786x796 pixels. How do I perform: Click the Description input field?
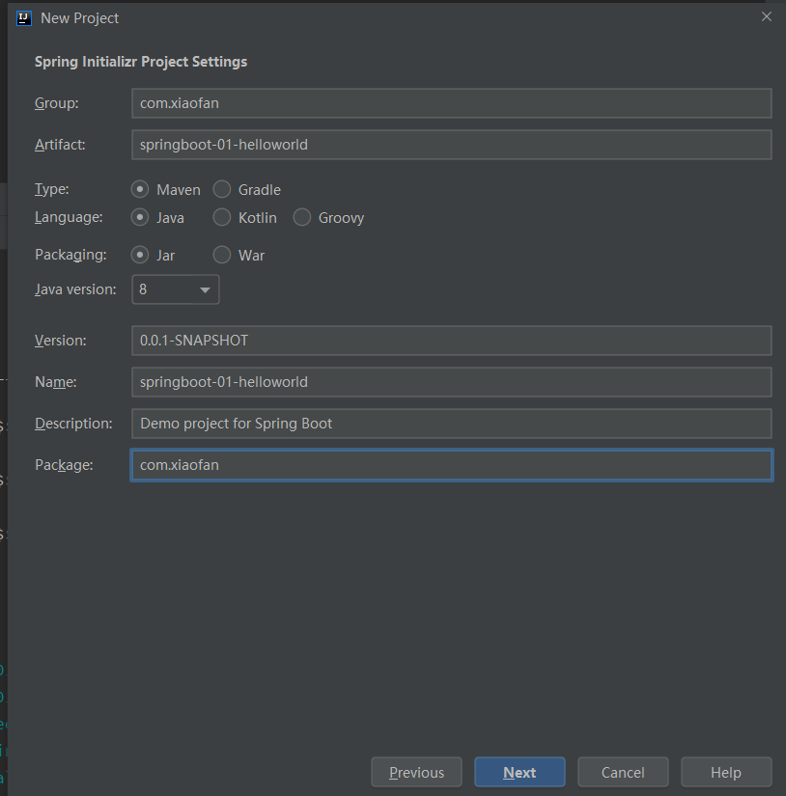452,424
